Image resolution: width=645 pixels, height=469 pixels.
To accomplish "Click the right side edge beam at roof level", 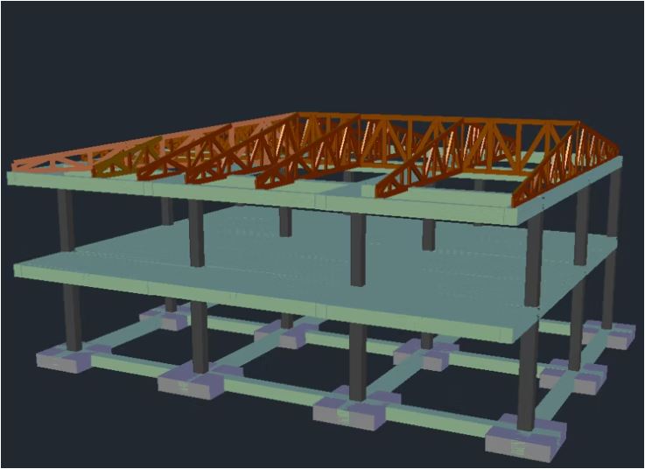I will click(578, 188).
